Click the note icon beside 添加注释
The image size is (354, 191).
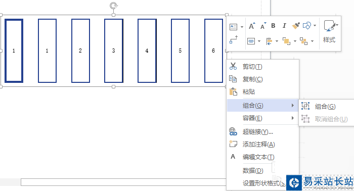[x=233, y=144]
